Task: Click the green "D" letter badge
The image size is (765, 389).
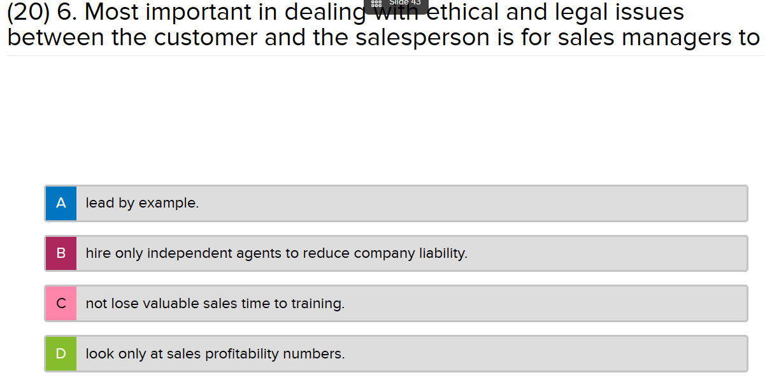Action: [61, 353]
